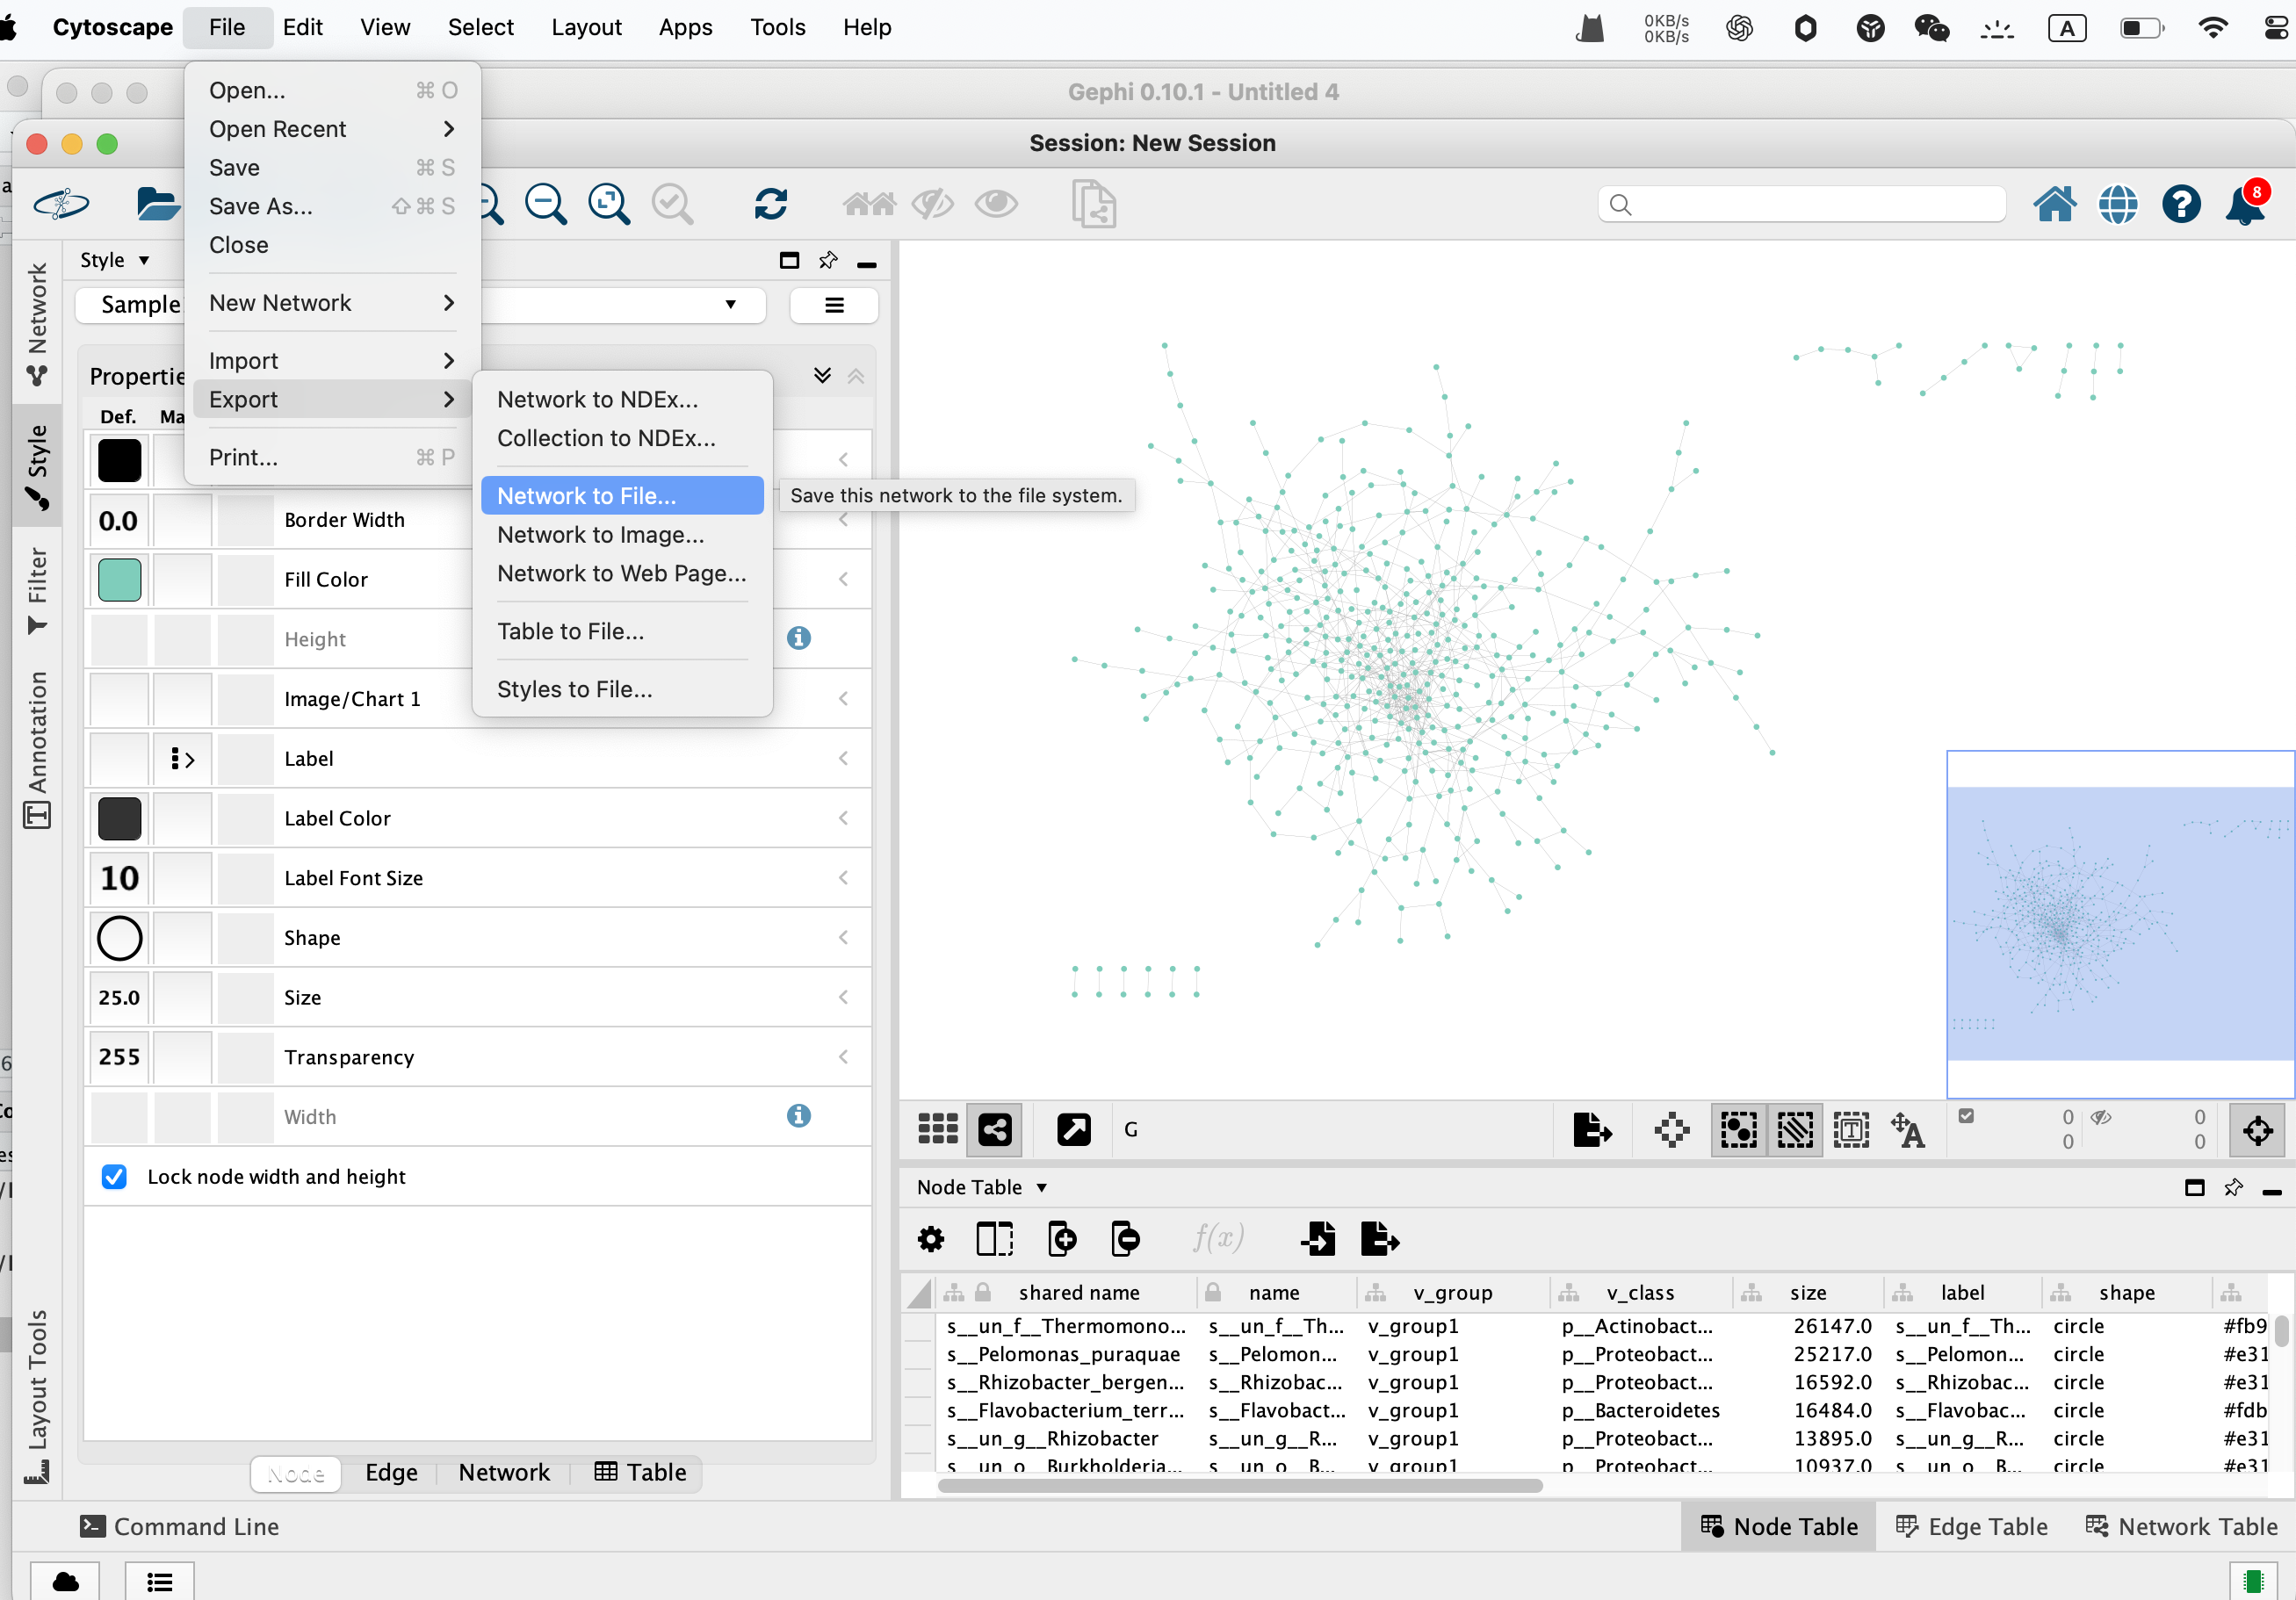
Task: Open the Filter side tab
Action: click(x=37, y=590)
